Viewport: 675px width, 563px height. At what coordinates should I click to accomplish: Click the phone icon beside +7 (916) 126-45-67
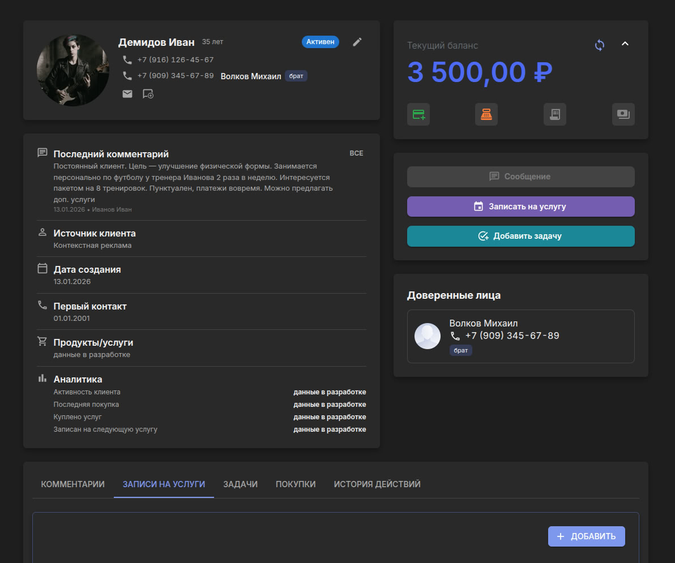coord(127,59)
